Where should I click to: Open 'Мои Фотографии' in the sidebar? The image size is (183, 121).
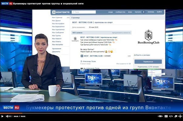58,24
